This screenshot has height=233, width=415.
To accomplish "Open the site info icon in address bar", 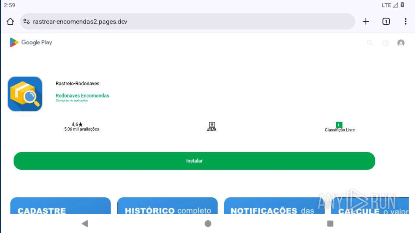I will (x=27, y=22).
